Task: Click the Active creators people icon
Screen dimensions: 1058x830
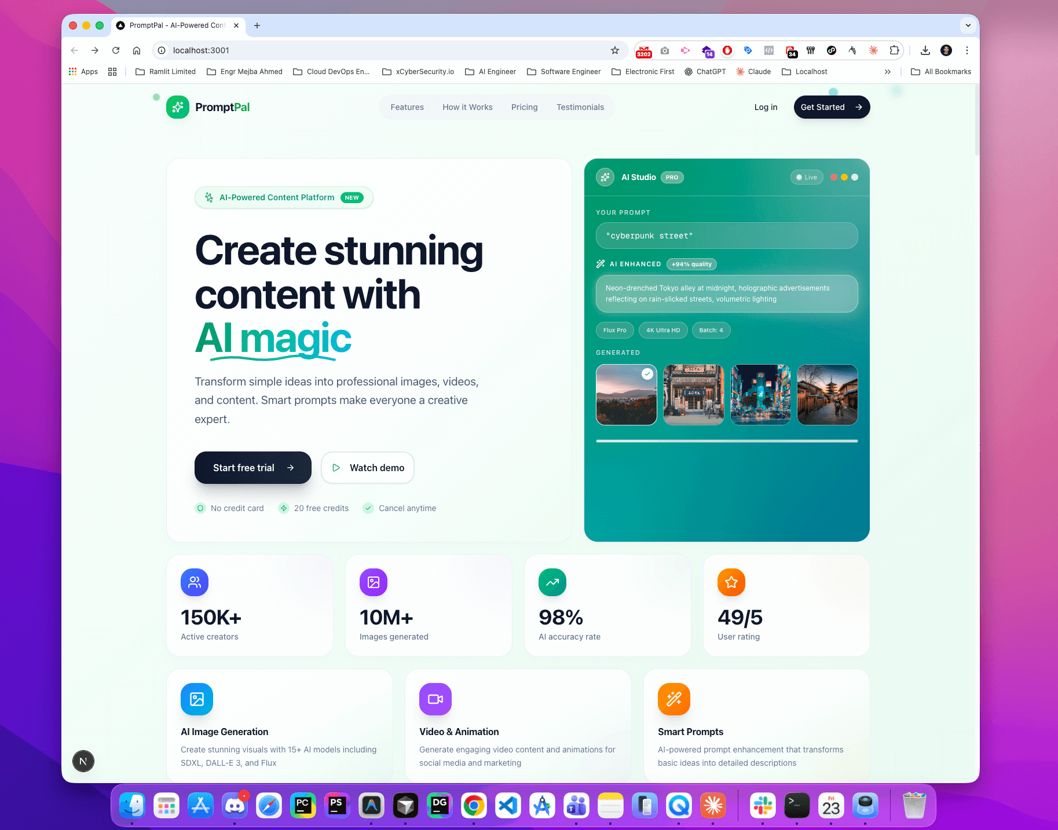Action: 194,582
